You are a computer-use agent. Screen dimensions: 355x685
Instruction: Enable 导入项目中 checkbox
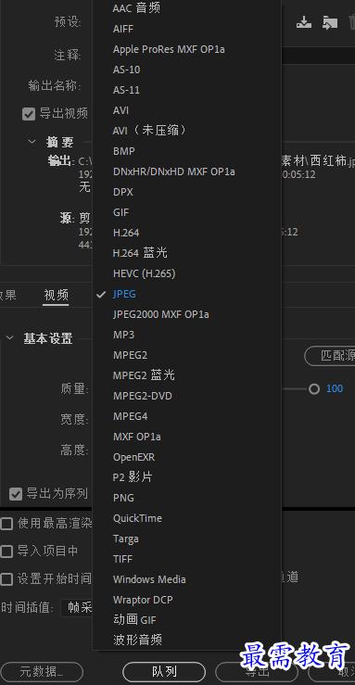click(x=6, y=552)
